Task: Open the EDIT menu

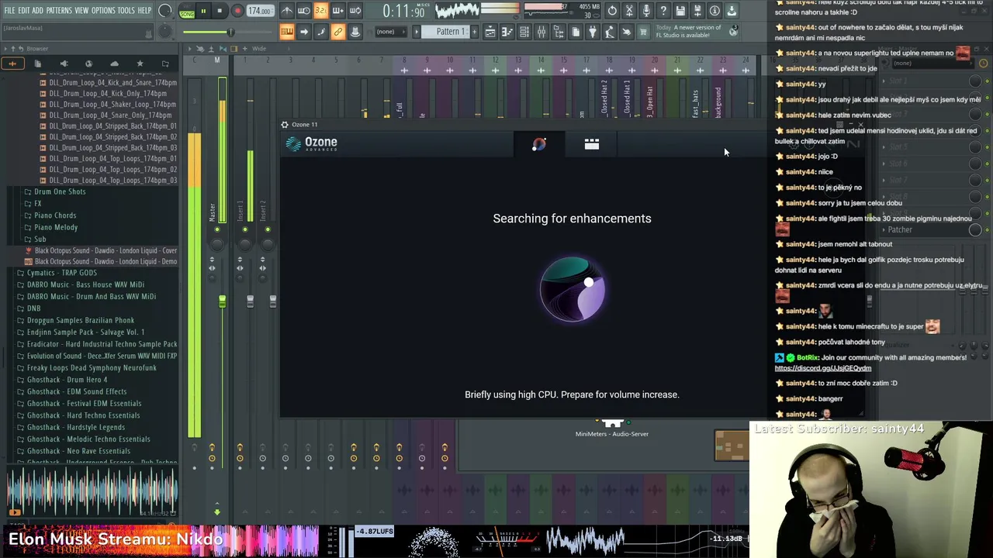Action: (24, 11)
